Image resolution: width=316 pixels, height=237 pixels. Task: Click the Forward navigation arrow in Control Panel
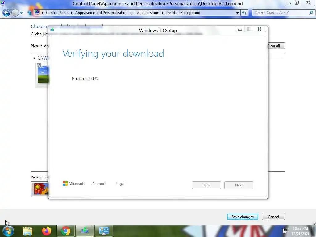pyautogui.click(x=15, y=13)
